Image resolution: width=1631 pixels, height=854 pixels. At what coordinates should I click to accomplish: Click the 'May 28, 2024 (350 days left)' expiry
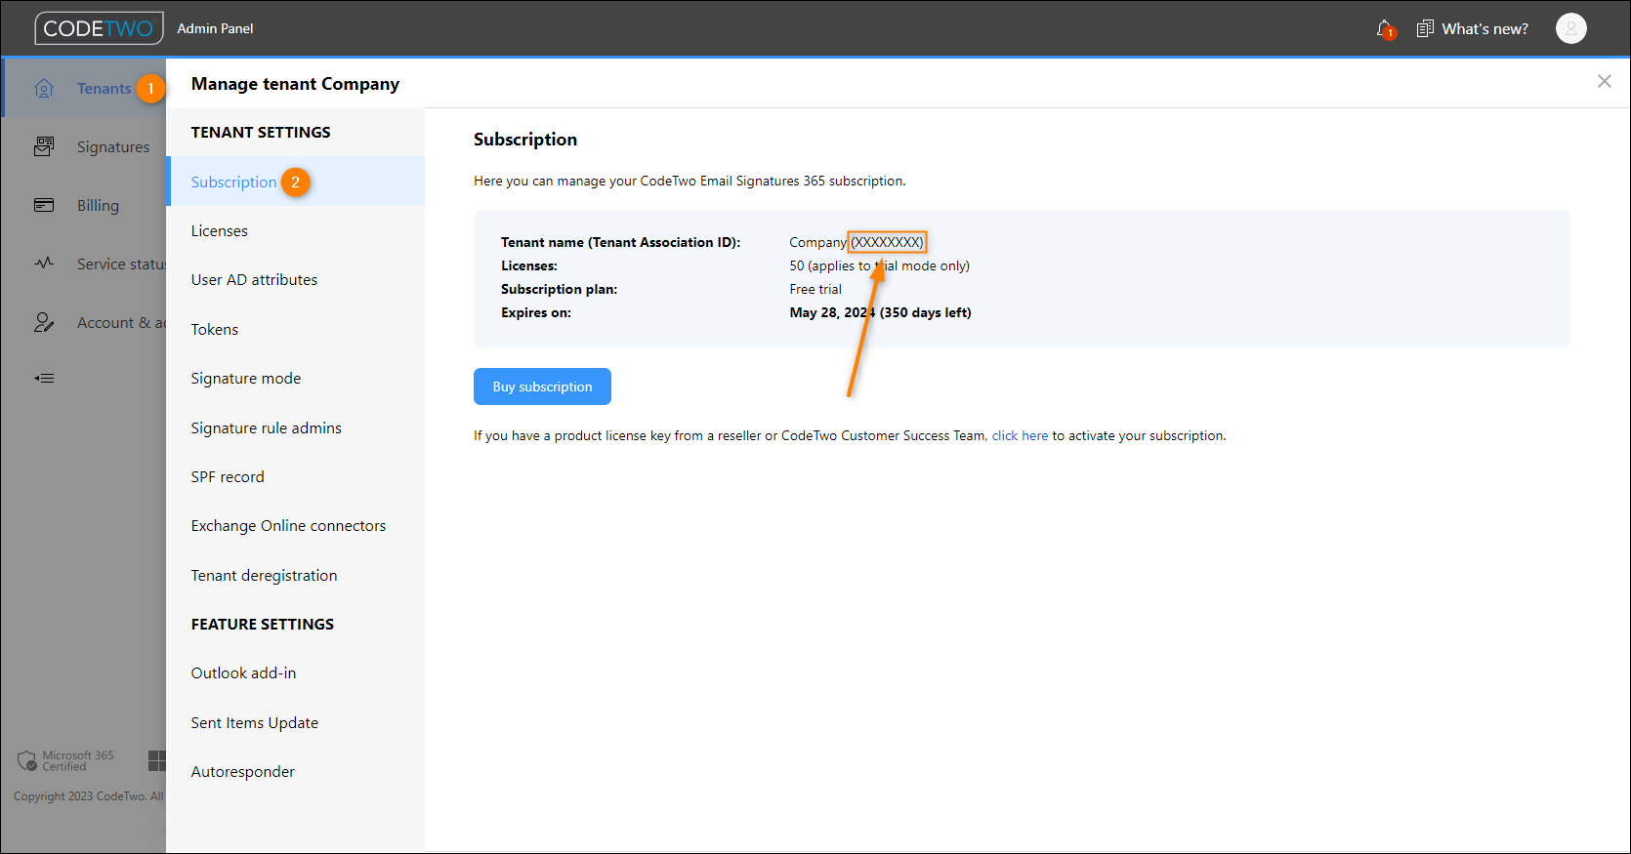click(880, 313)
